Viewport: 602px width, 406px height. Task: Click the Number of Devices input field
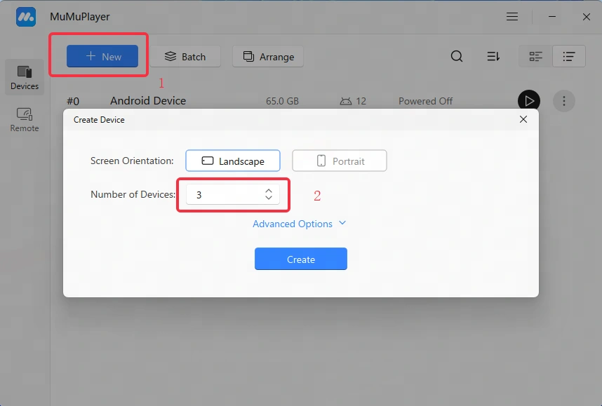(x=223, y=195)
